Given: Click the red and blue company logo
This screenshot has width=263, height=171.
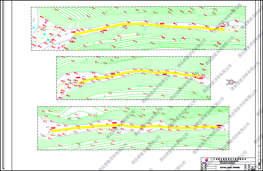Looking at the screenshot, I should 207,160.
